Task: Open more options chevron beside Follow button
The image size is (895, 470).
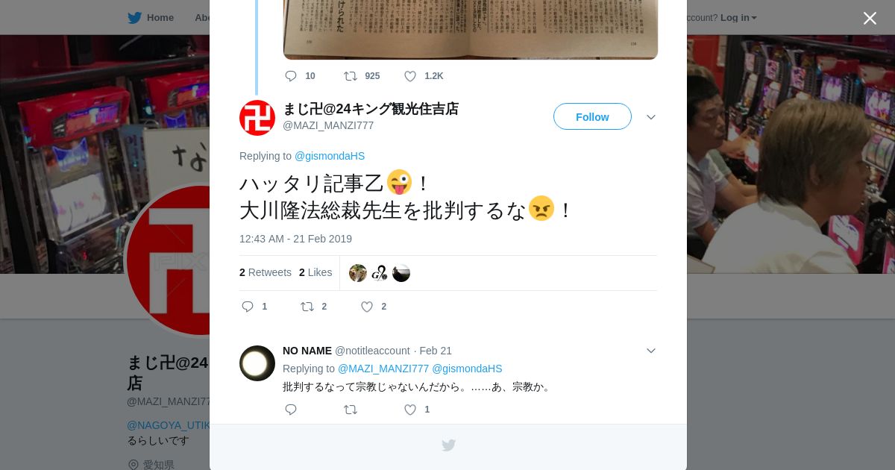Action: pos(651,117)
